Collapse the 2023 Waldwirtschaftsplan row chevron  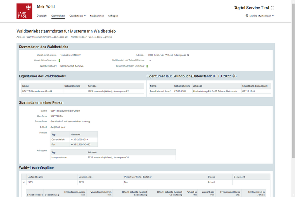[24, 182]
